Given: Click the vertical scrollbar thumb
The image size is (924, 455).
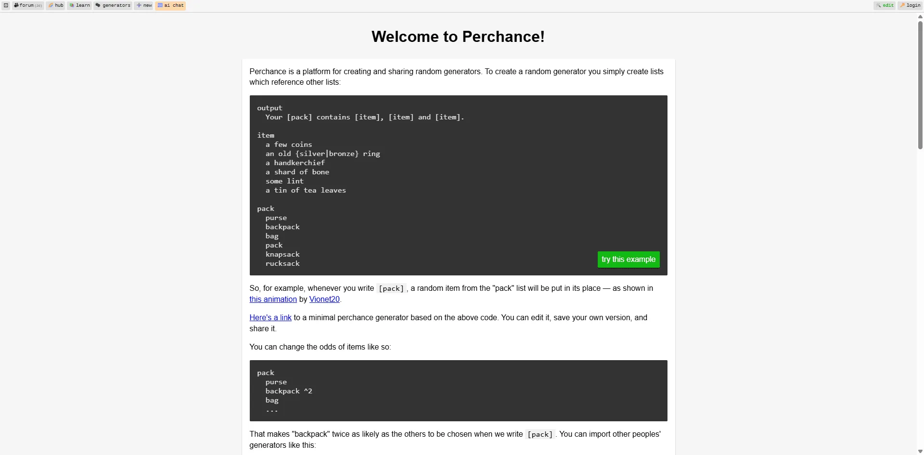Looking at the screenshot, I should pyautogui.click(x=920, y=84).
